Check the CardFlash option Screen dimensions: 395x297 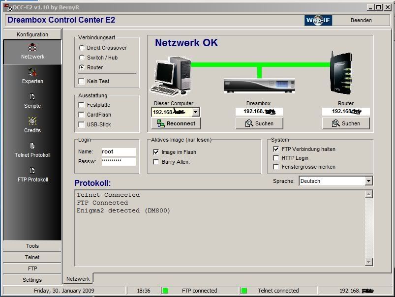81,115
